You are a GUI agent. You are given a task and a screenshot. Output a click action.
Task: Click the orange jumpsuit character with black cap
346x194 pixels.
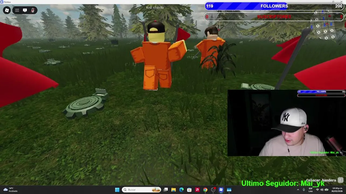[x=158, y=56]
